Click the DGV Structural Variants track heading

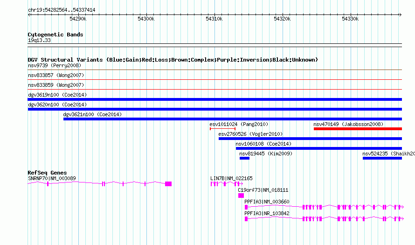tap(173, 60)
